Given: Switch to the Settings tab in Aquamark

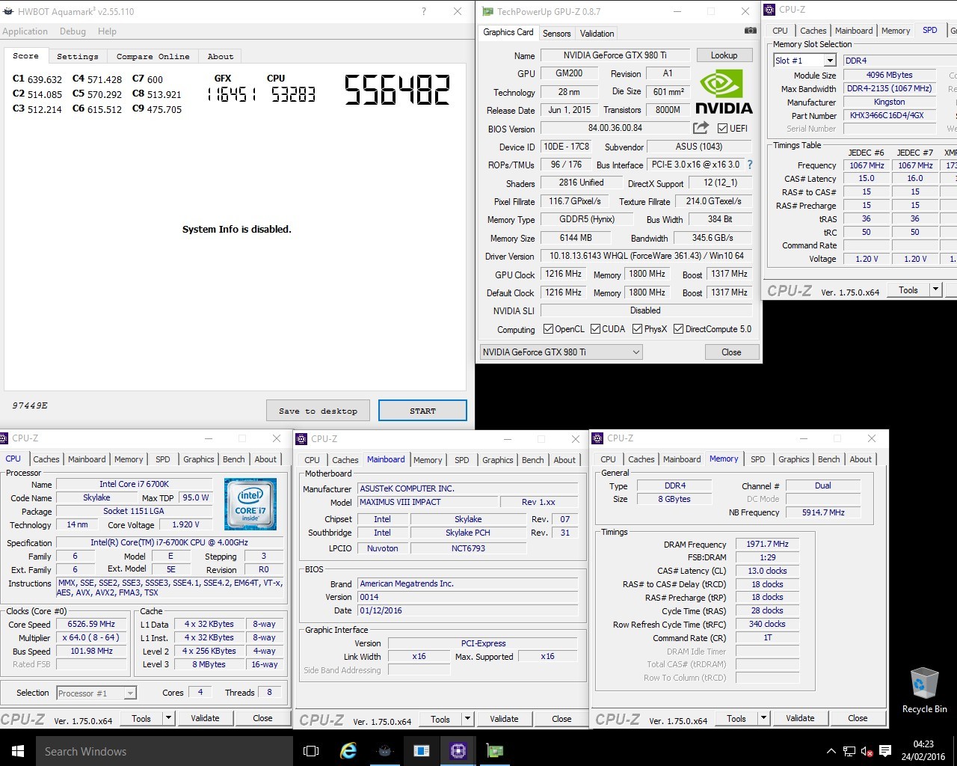Looking at the screenshot, I should [x=77, y=56].
